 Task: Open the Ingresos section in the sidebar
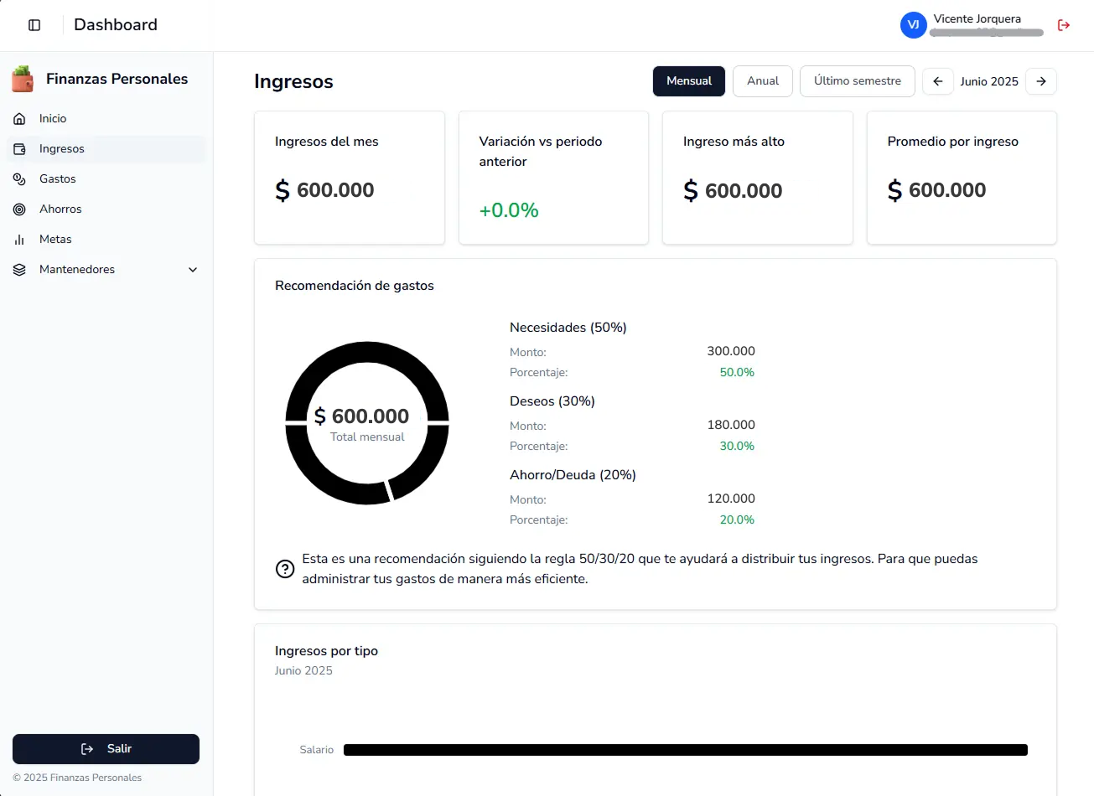pyautogui.click(x=63, y=148)
